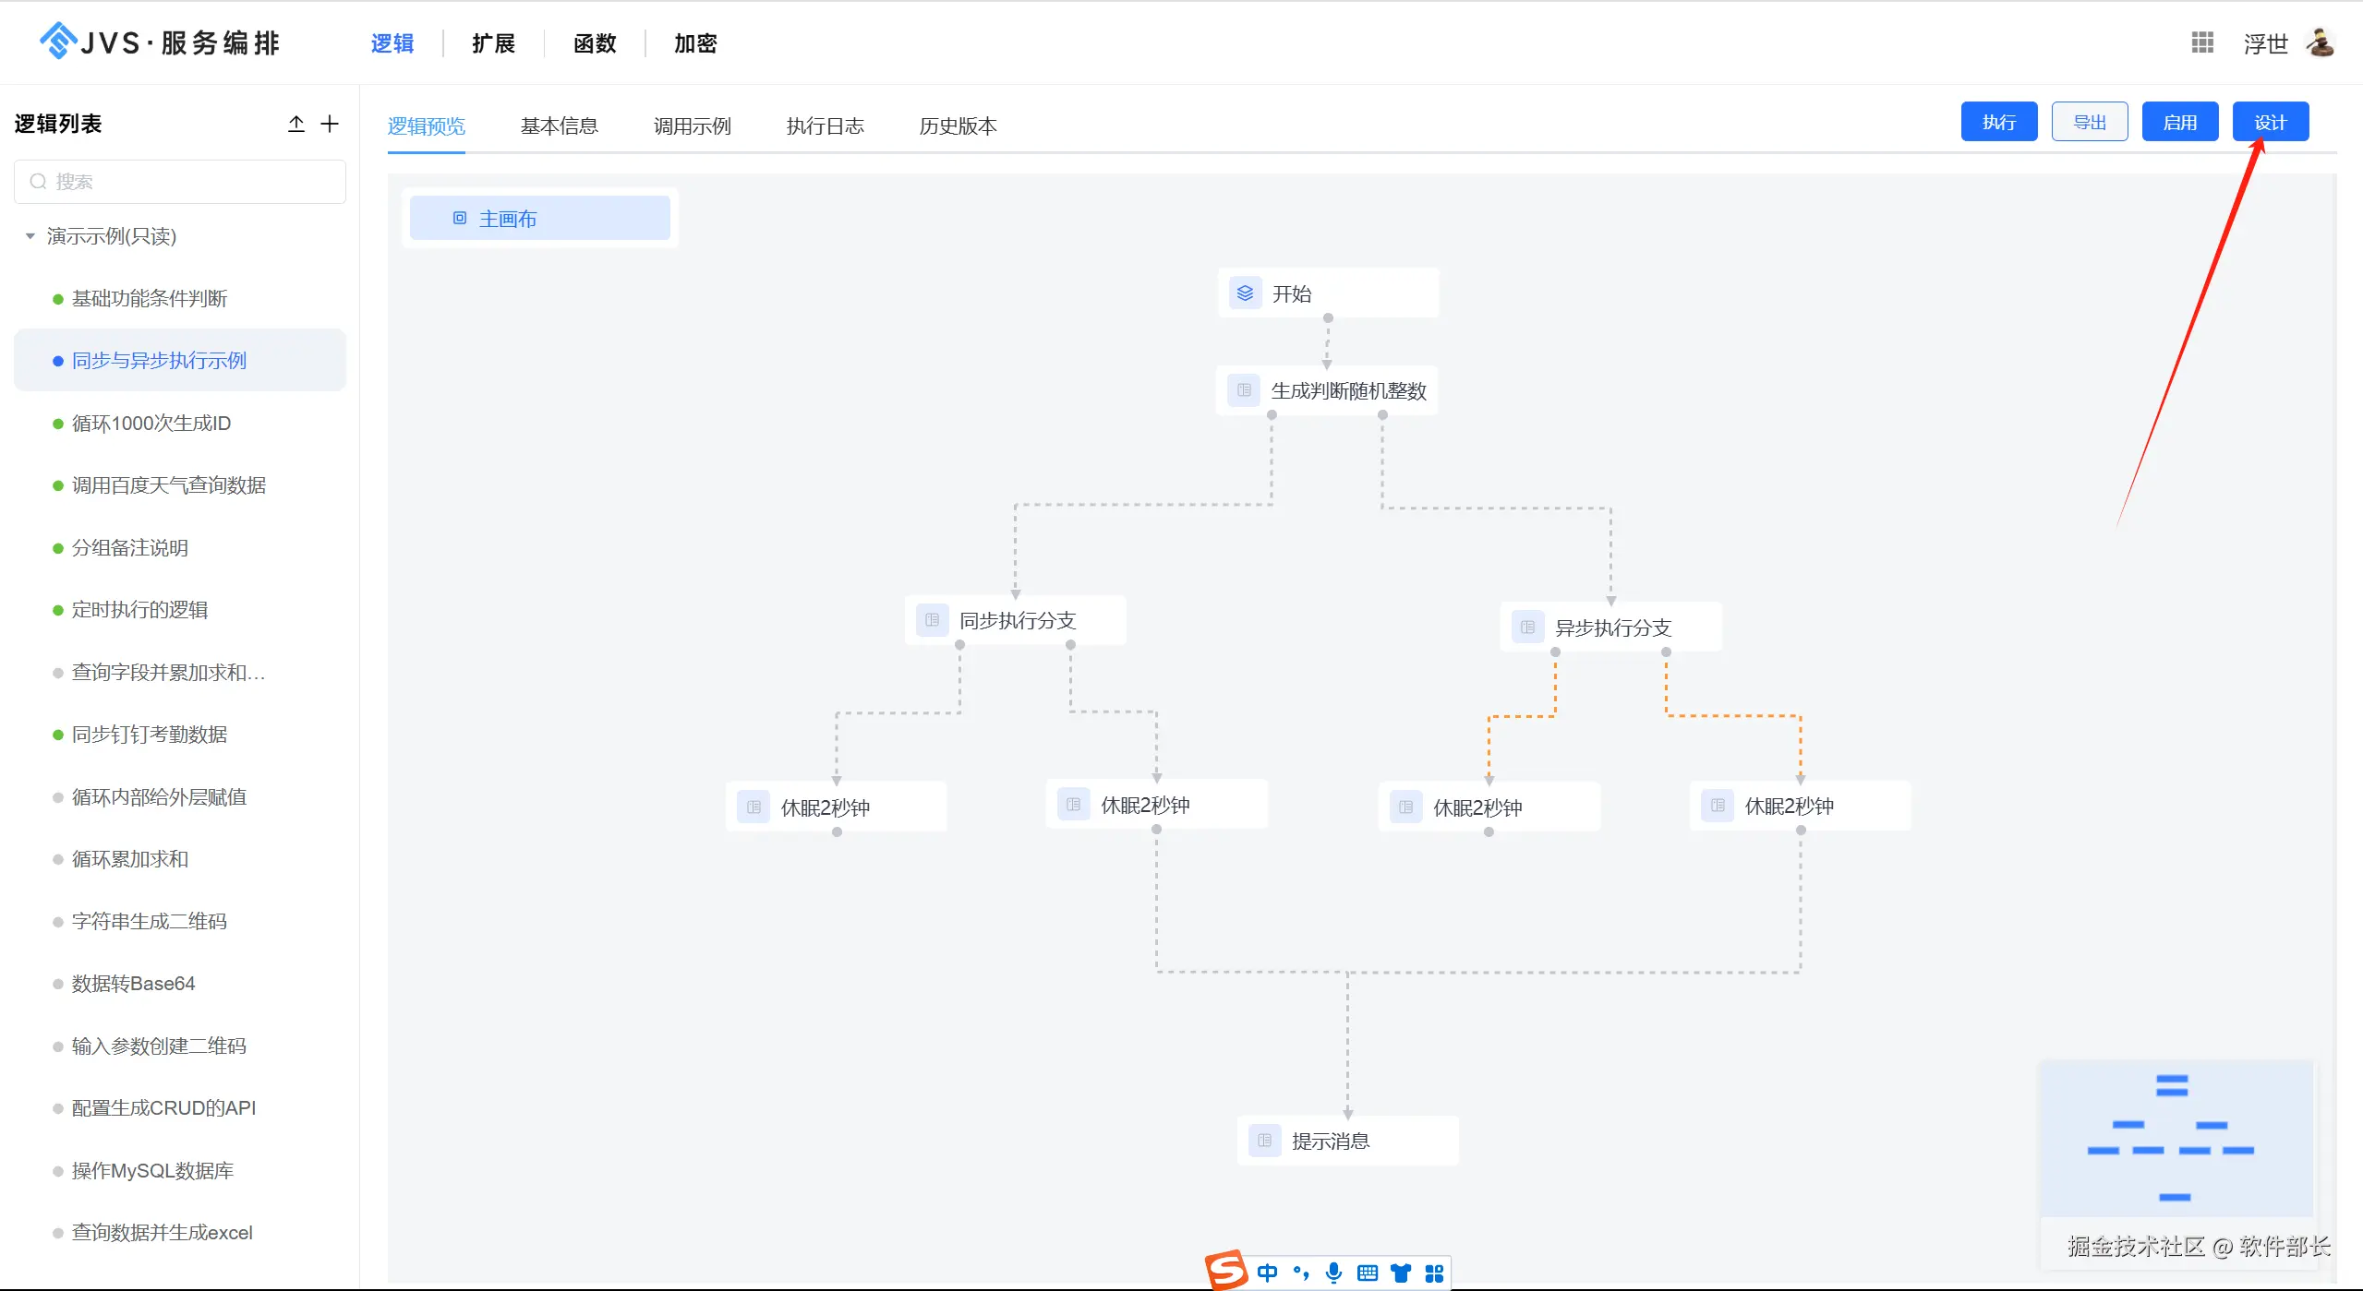Screen dimensions: 2363x1291
Task: Click the 设计 button
Action: pyautogui.click(x=2270, y=122)
